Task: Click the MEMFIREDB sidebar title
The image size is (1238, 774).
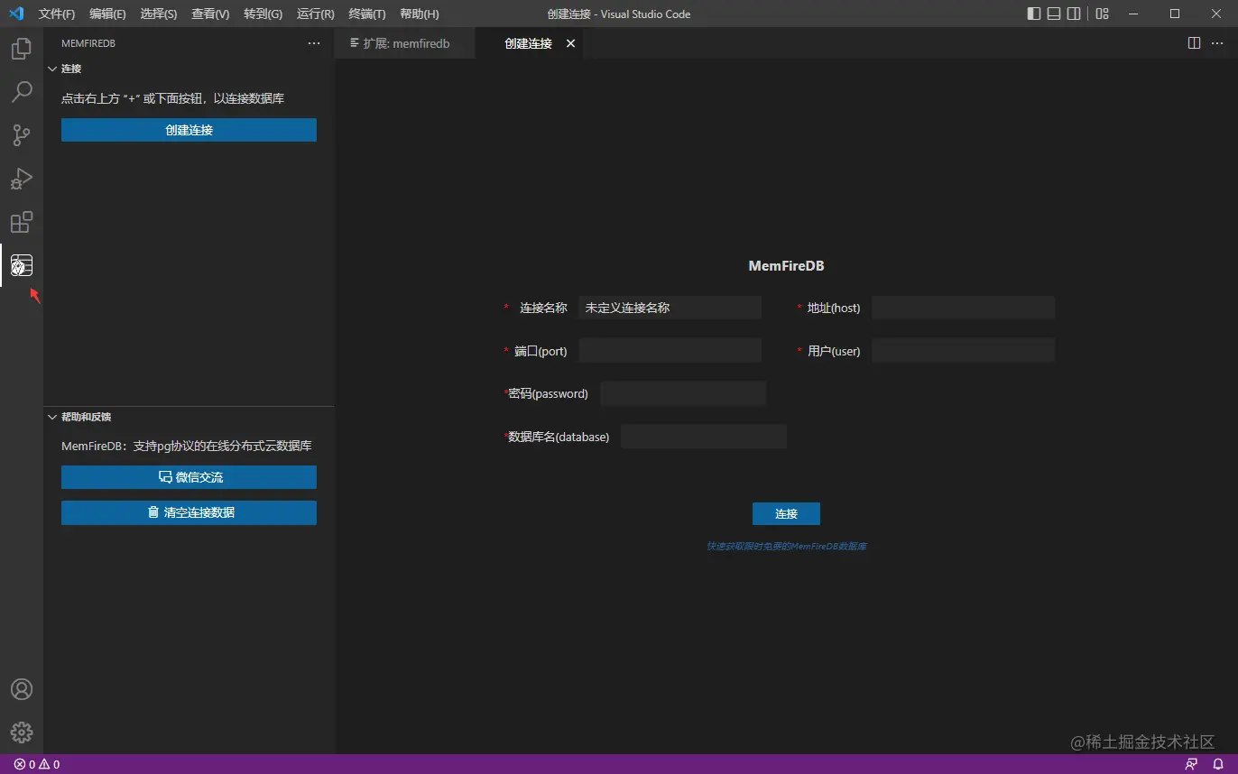Action: click(88, 43)
